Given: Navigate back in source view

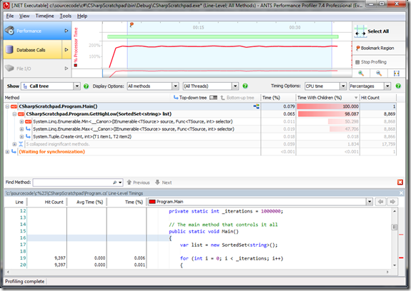Looking at the screenshot, I should (x=380, y=202).
